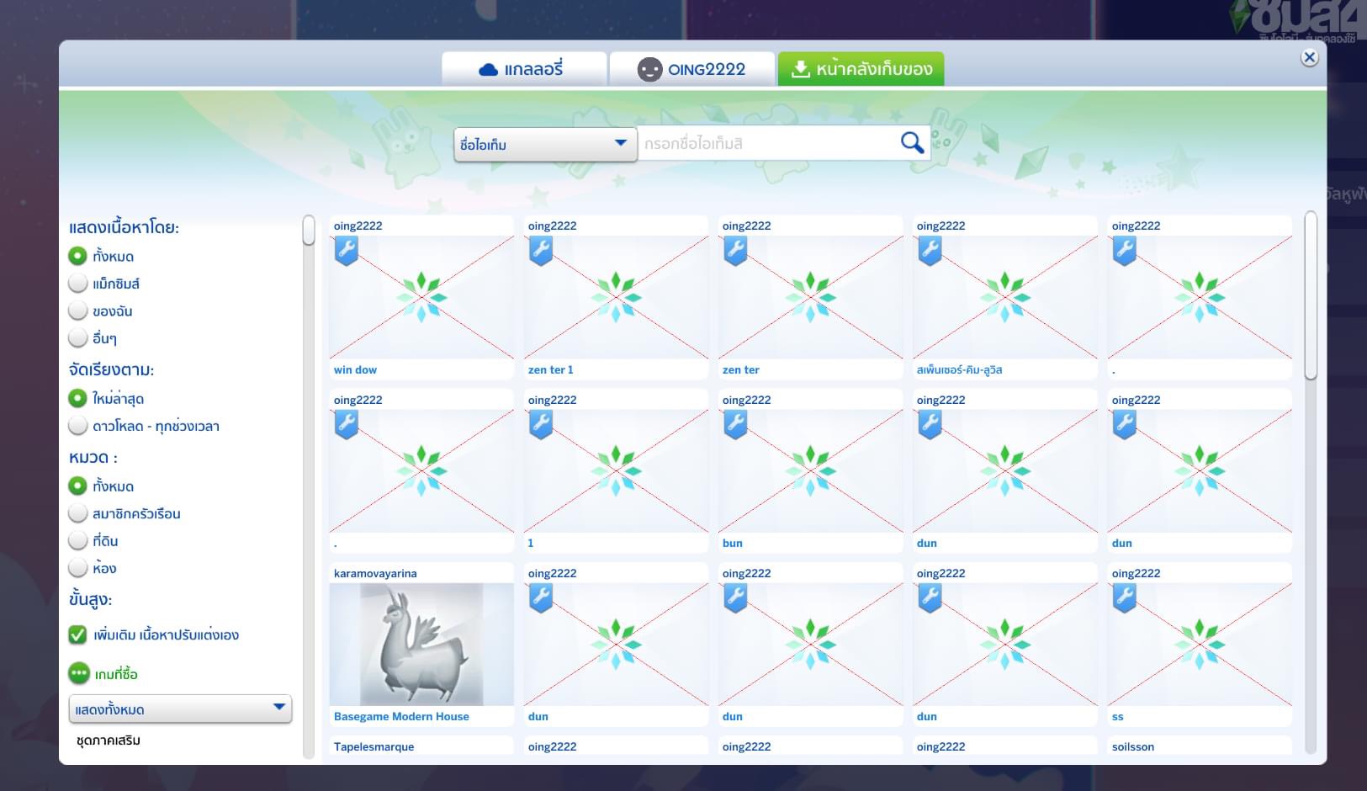Image resolution: width=1367 pixels, height=791 pixels.
Task: Expand the แสดงทั้งหมด dropdown
Action: pyautogui.click(x=180, y=709)
